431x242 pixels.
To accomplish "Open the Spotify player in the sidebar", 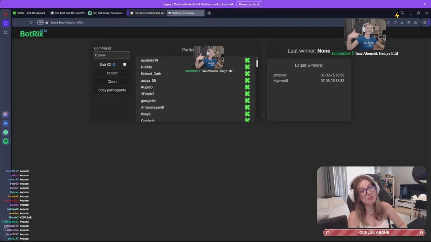I will [x=5, y=142].
